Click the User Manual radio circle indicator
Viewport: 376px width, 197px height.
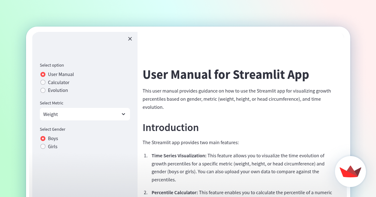coord(43,74)
